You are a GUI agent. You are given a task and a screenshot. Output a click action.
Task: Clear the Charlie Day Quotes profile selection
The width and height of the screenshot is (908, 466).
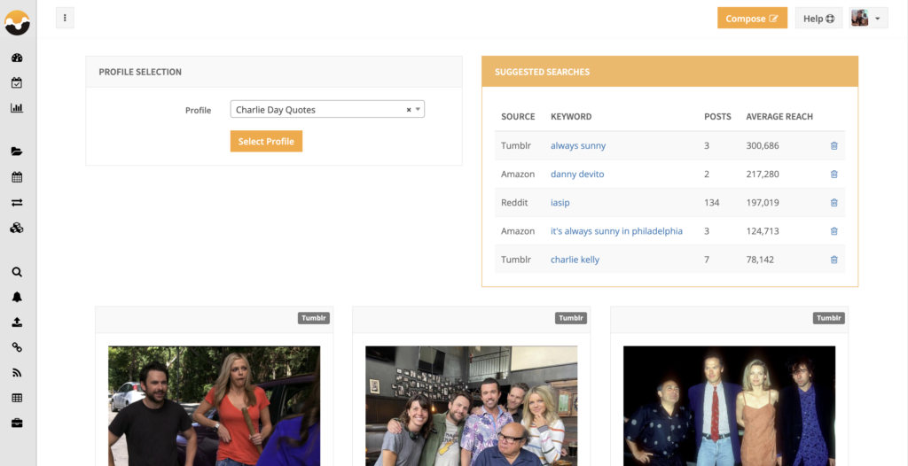(408, 110)
